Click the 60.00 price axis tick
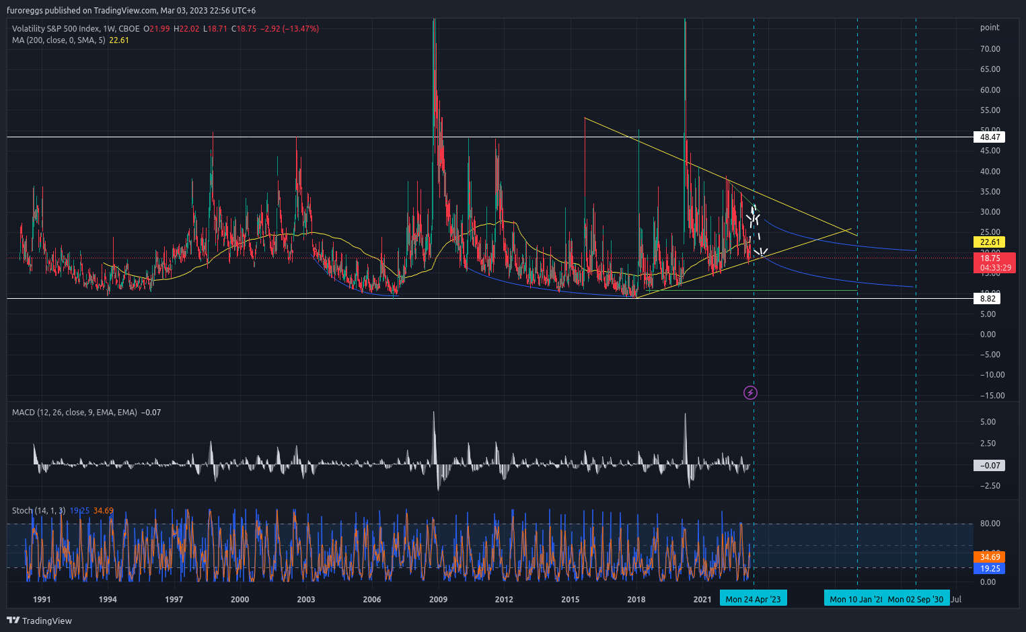This screenshot has width=1026, height=632. pyautogui.click(x=990, y=90)
